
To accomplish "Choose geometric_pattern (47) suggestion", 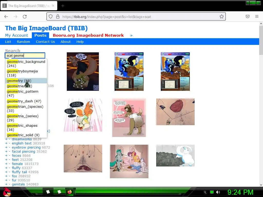I will tap(26, 93).
